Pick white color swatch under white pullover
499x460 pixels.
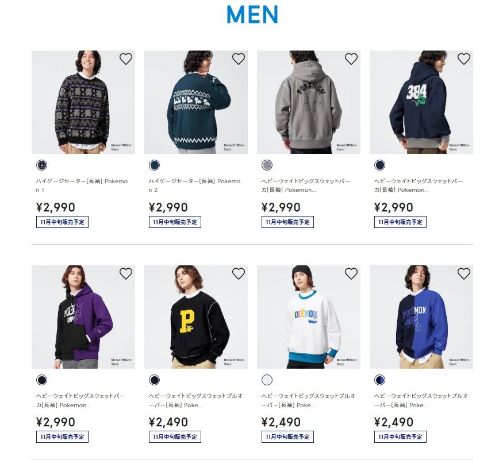pos(267,380)
